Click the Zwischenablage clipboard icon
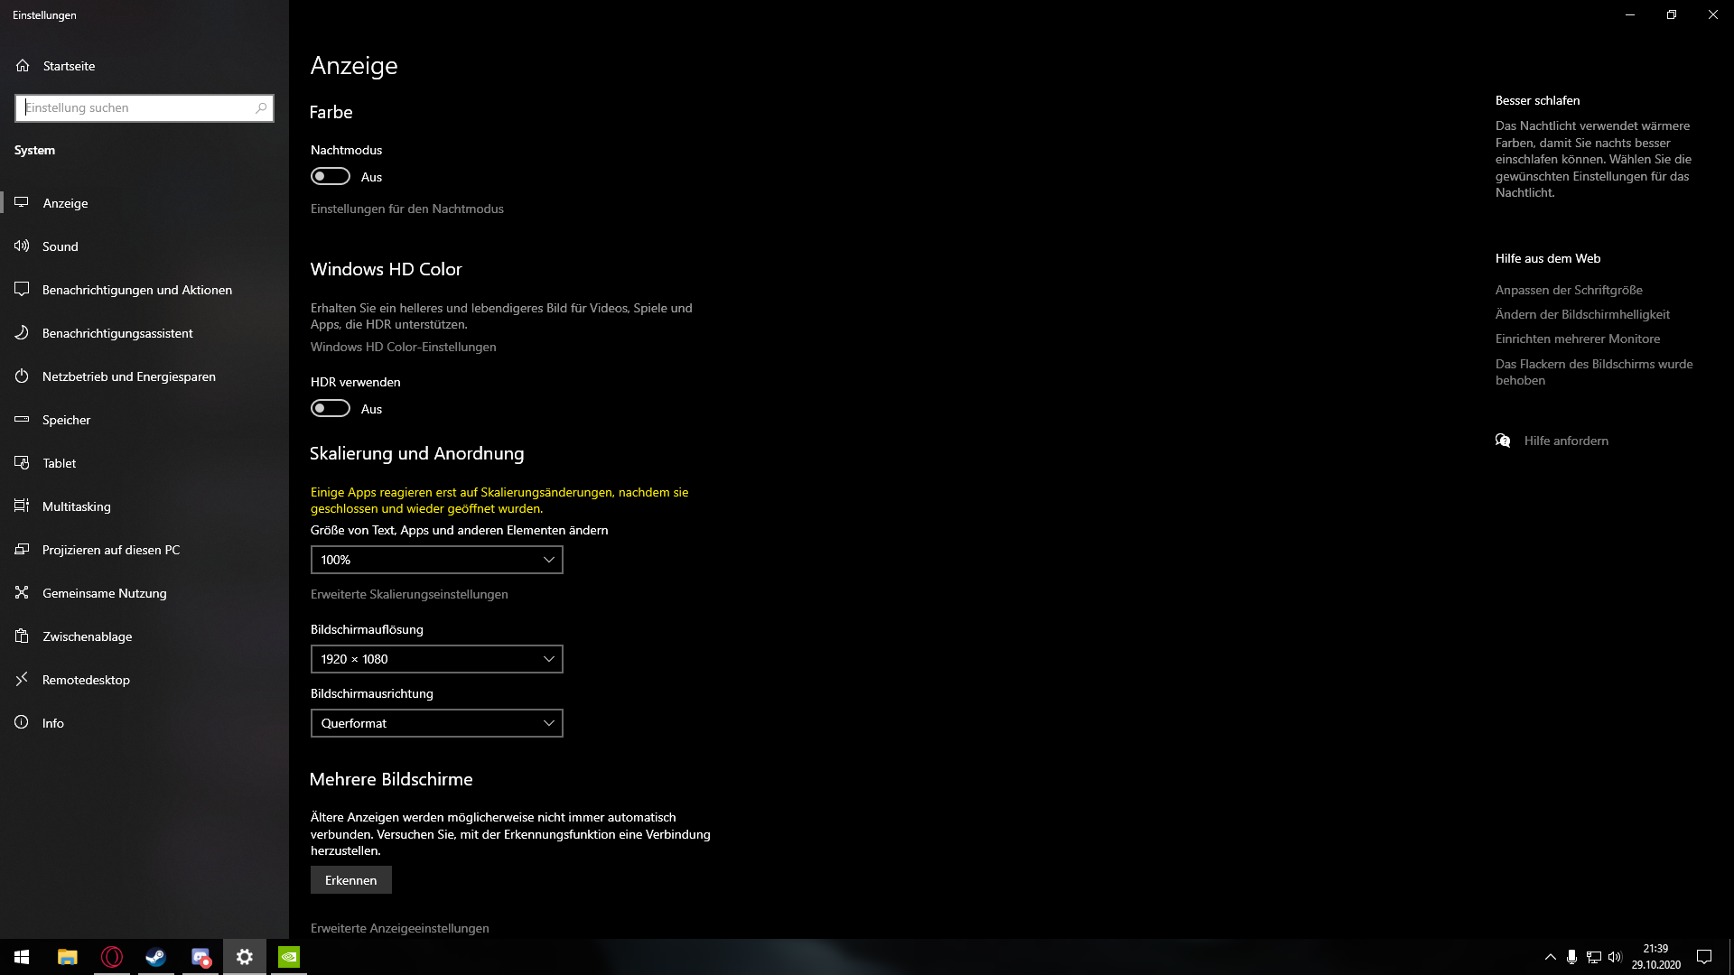Image resolution: width=1734 pixels, height=975 pixels. [22, 636]
